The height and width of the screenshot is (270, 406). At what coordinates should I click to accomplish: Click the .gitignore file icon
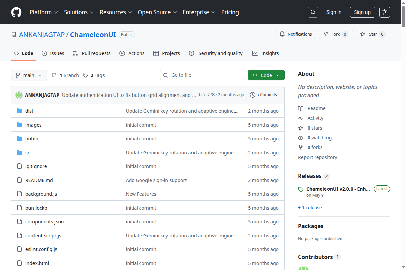pyautogui.click(x=19, y=166)
